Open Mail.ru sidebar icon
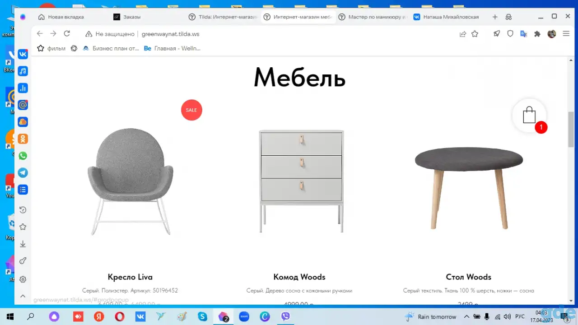This screenshot has width=578, height=325. click(23, 105)
